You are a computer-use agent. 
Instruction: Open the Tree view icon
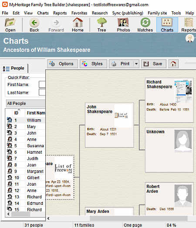click(x=101, y=25)
